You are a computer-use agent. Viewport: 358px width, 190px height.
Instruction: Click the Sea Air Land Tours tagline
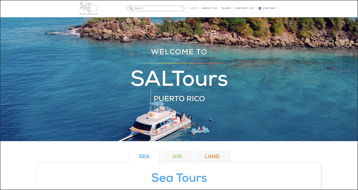click(x=89, y=14)
